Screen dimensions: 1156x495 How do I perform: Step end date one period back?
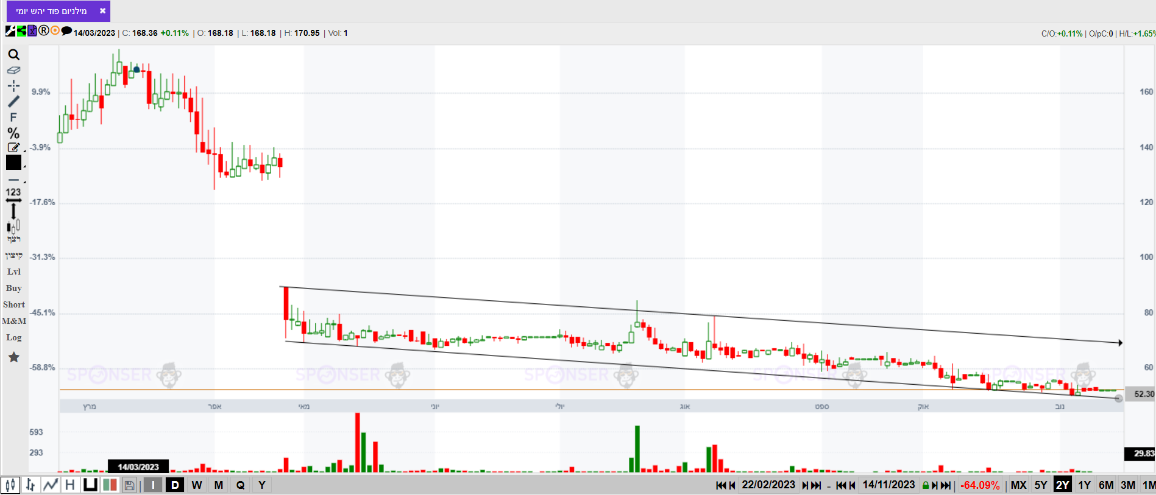(853, 485)
